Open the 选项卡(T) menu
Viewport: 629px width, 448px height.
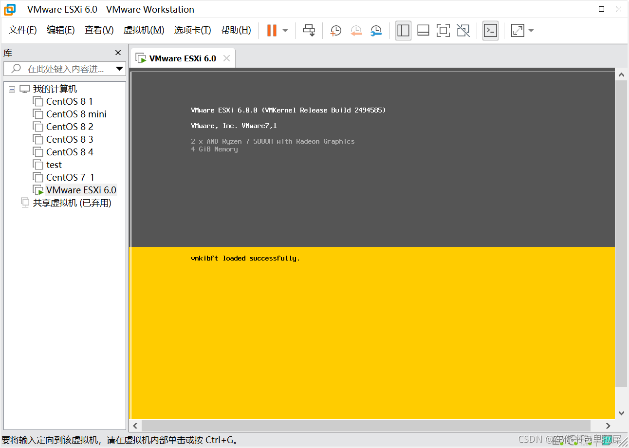click(x=192, y=30)
